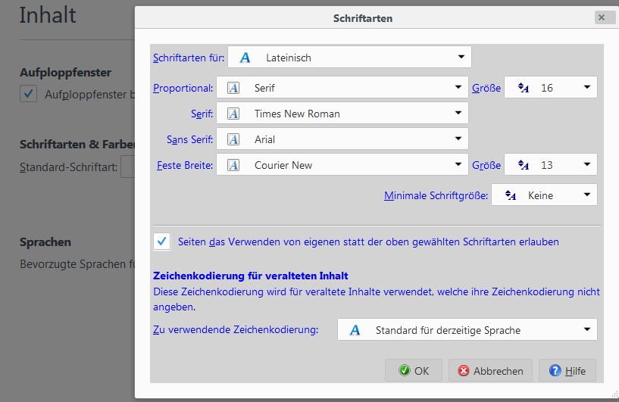Click the blue A icon beside Lateinisch
The image size is (619, 402).
click(245, 58)
